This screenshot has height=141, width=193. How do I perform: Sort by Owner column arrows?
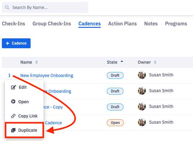(155, 62)
